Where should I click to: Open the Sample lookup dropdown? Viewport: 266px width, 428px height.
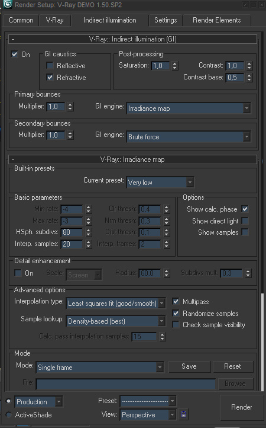pyautogui.click(x=115, y=321)
